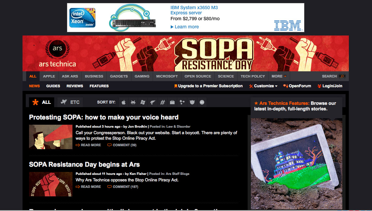This screenshot has height=211, width=372.
Task: Open COMMENT (39) on Protesting SOPA story
Action: (x=125, y=145)
